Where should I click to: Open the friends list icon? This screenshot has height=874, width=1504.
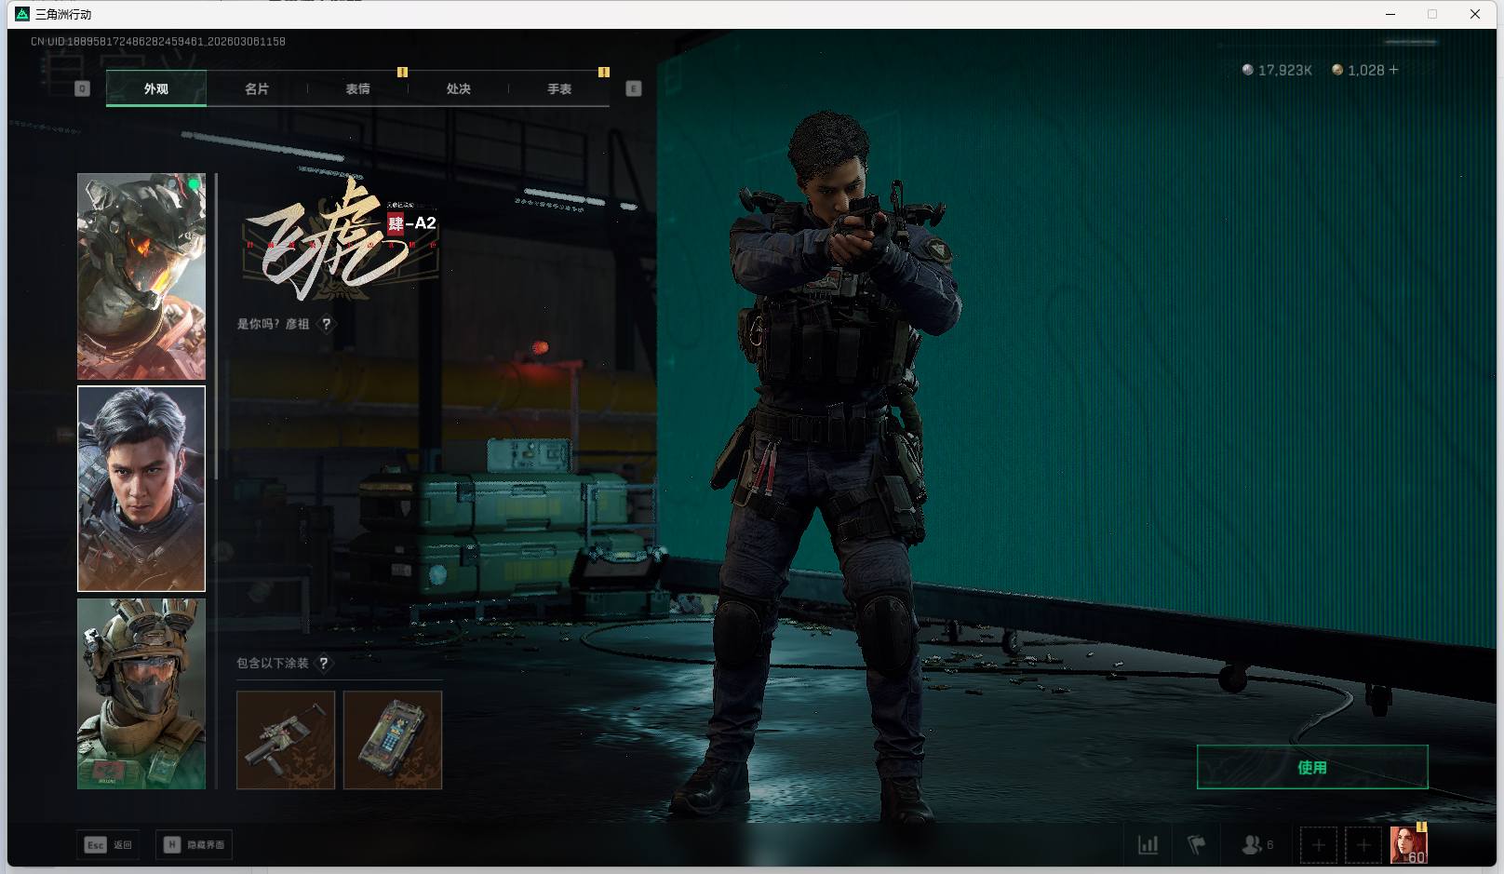tap(1254, 845)
